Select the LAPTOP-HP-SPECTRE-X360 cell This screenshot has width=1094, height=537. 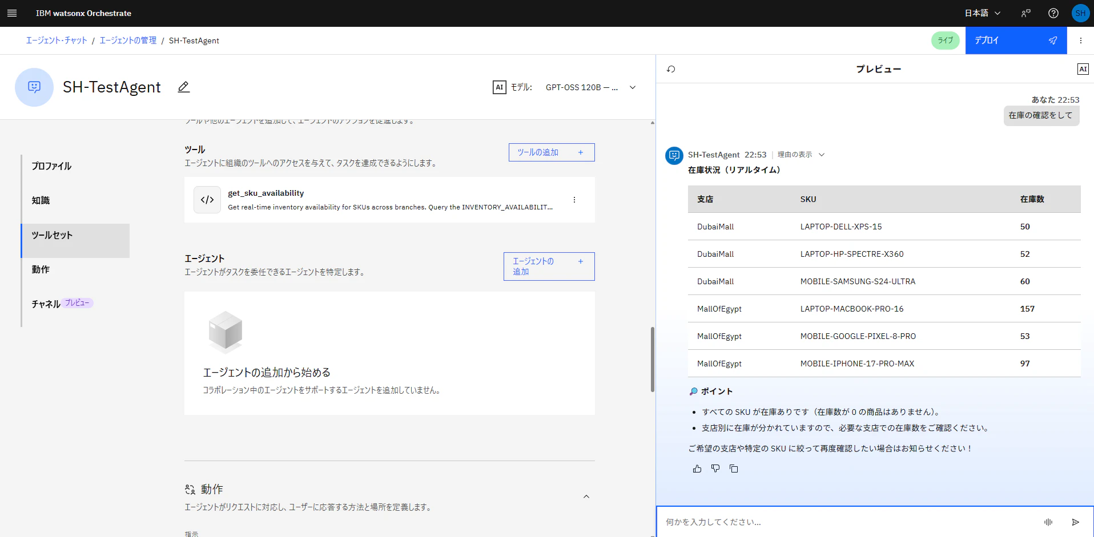pyautogui.click(x=852, y=254)
